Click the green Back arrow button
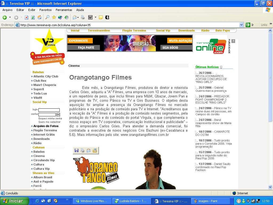The image size is (273, 205). pos(5,17)
